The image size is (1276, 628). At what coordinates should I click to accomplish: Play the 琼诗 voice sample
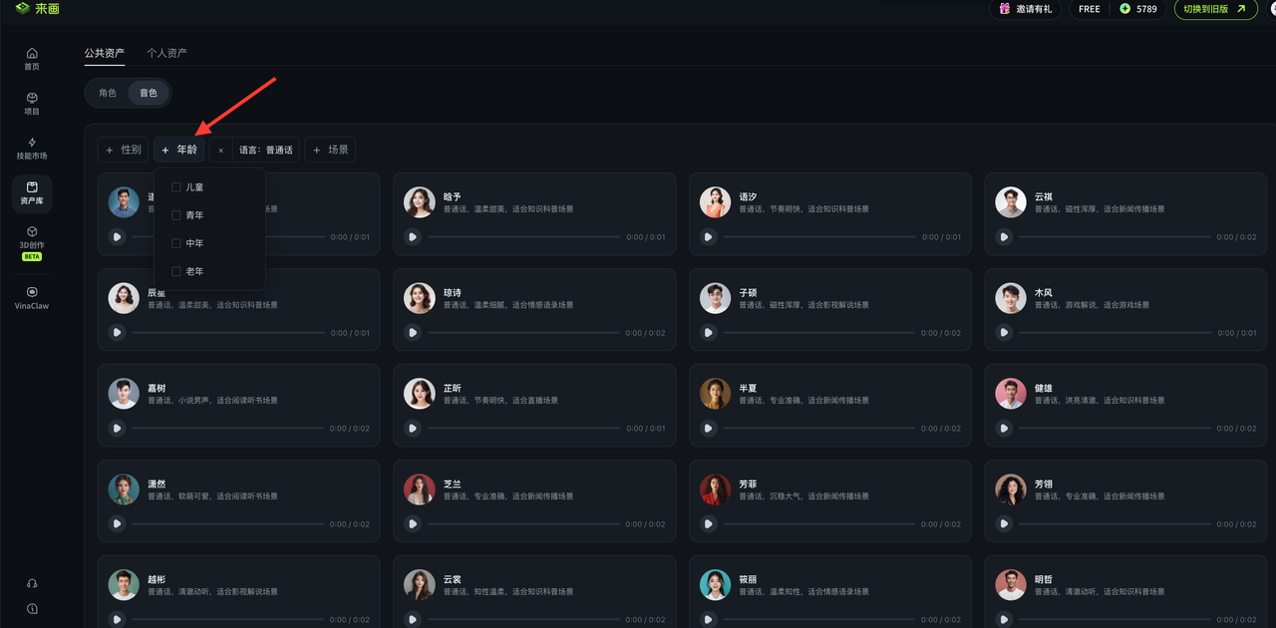[x=413, y=333]
